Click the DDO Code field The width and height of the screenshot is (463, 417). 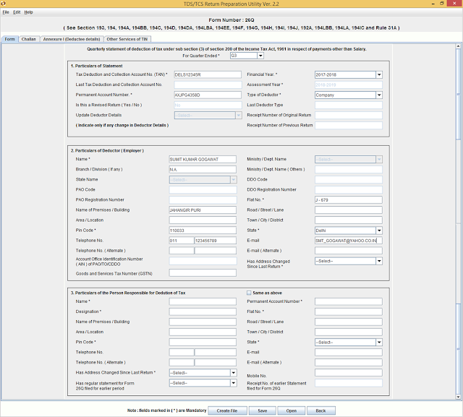(349, 180)
